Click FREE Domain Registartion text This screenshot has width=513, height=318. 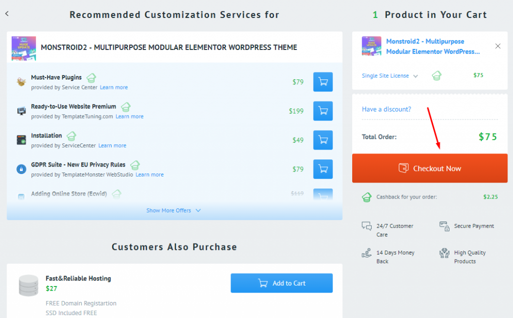tap(81, 303)
